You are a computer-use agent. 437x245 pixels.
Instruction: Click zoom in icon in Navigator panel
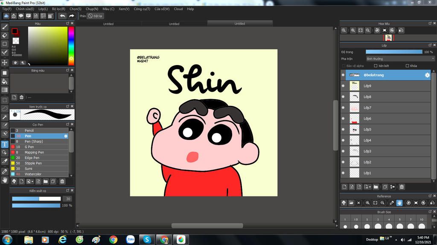tap(353, 30)
